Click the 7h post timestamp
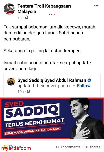Screen dimensions: 104x152 pos(20,17)
